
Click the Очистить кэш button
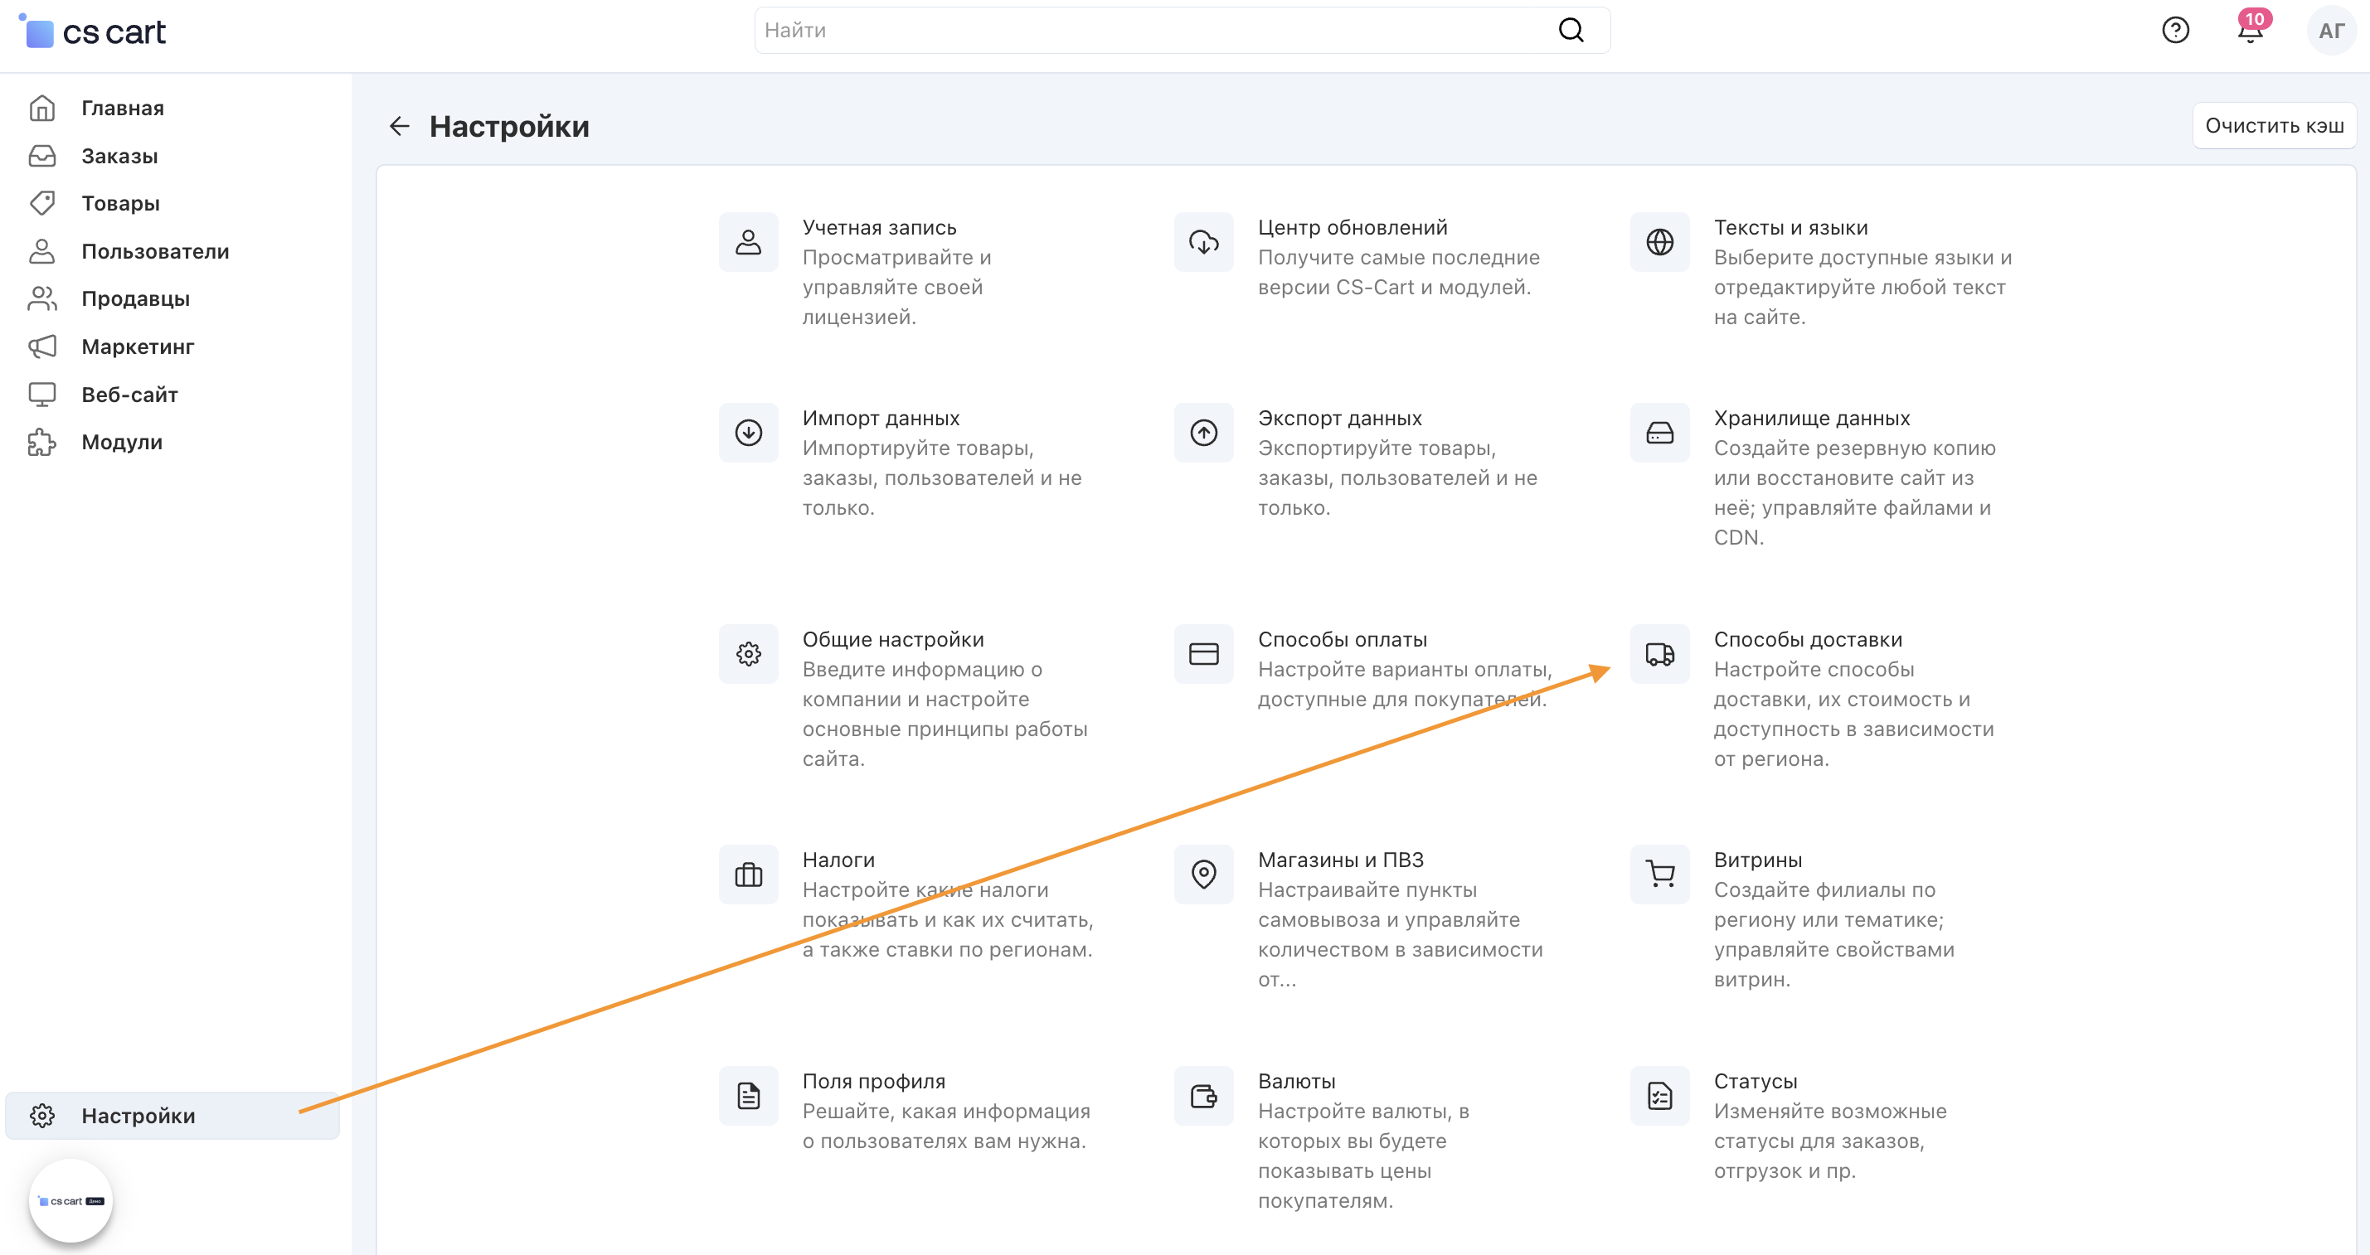pyautogui.click(x=2274, y=126)
